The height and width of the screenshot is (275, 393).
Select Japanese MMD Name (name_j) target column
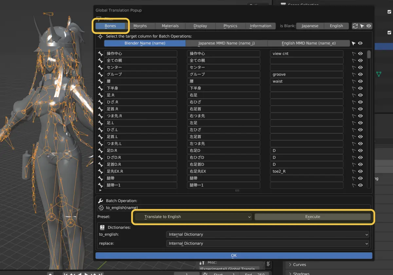pos(227,43)
